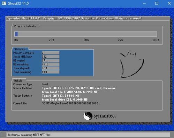Click the Ghost32 11.0 window title text
This screenshot has height=138, width=174.
click(18, 3)
